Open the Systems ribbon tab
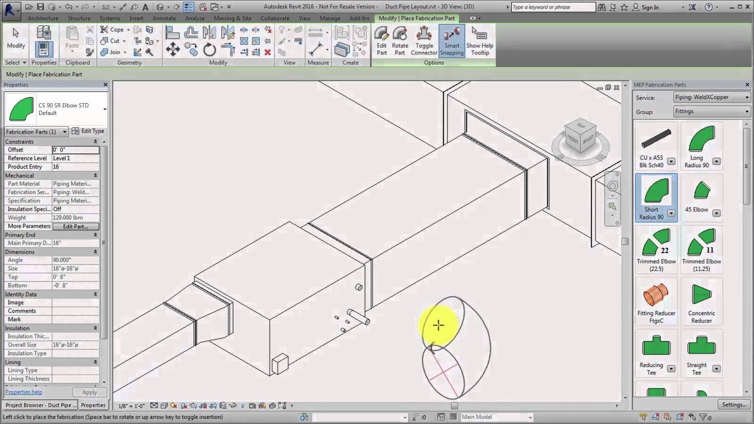The height and width of the screenshot is (424, 754). 109,18
